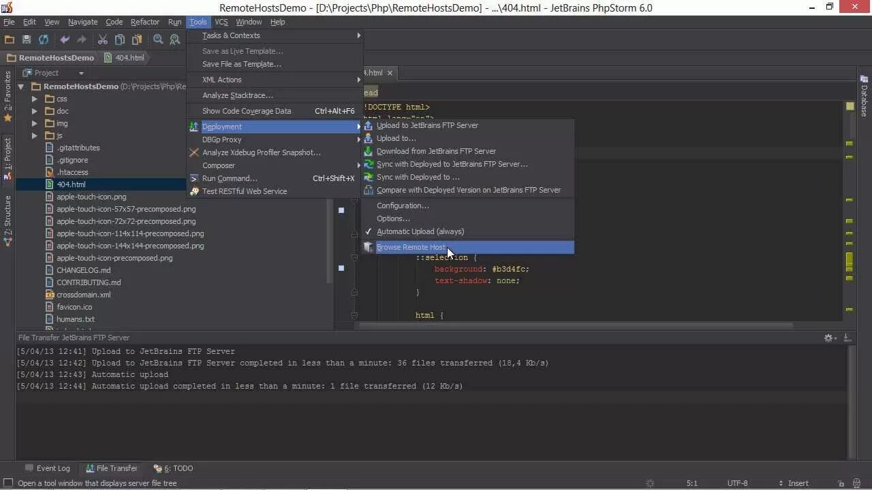The image size is (872, 490).
Task: Select Browse Remote Host
Action: [x=467, y=247]
